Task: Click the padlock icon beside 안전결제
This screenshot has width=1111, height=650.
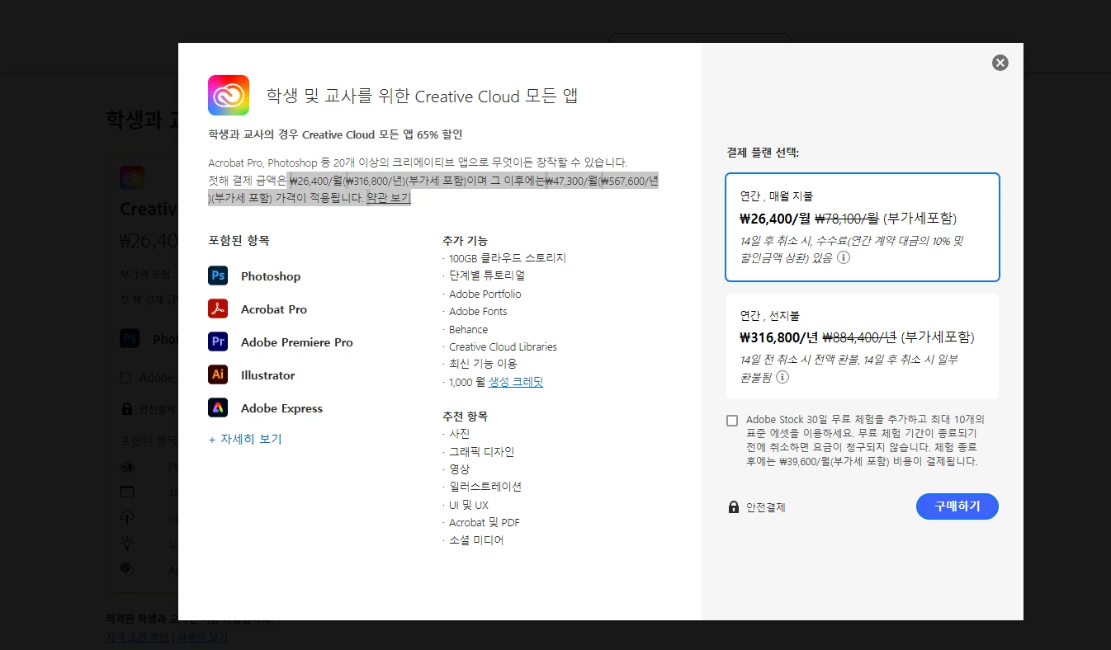Action: (734, 507)
